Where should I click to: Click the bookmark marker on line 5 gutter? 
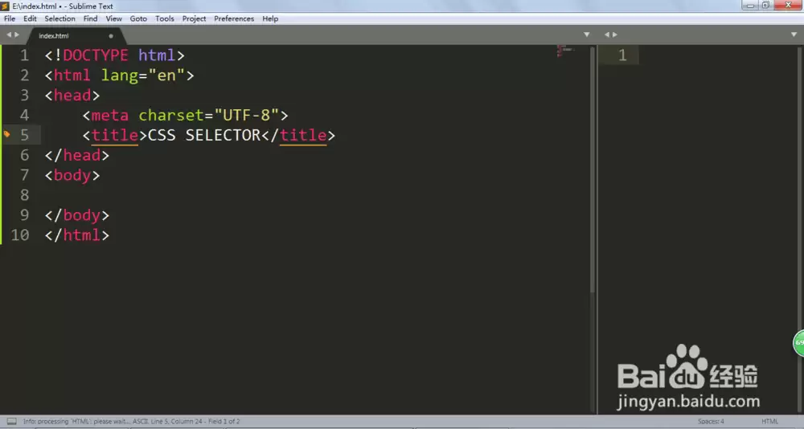coord(6,134)
